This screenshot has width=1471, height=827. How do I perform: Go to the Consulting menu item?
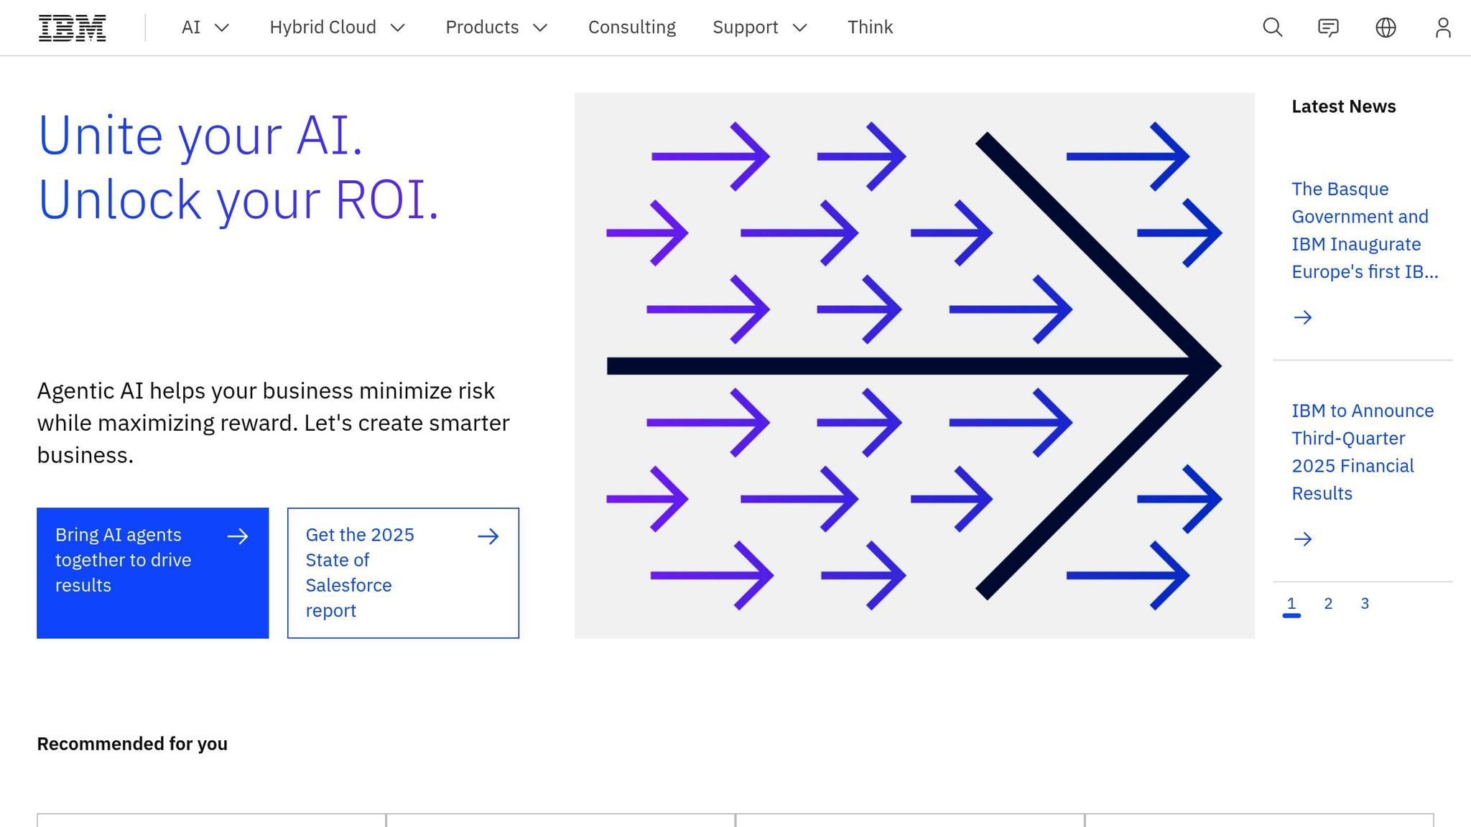point(631,27)
